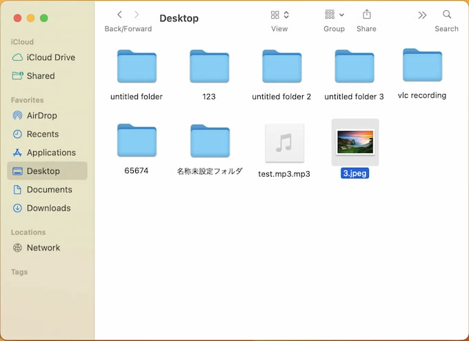This screenshot has width=469, height=341.
Task: Select the 3.jpeg image thumbnail
Action: [x=355, y=142]
